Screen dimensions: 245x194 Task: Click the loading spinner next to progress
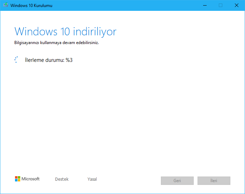tap(16, 60)
